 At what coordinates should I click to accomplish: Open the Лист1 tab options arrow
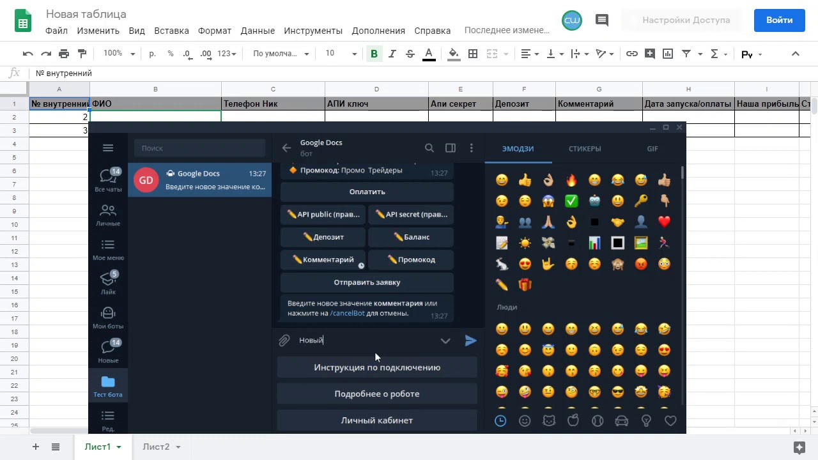tap(119, 447)
